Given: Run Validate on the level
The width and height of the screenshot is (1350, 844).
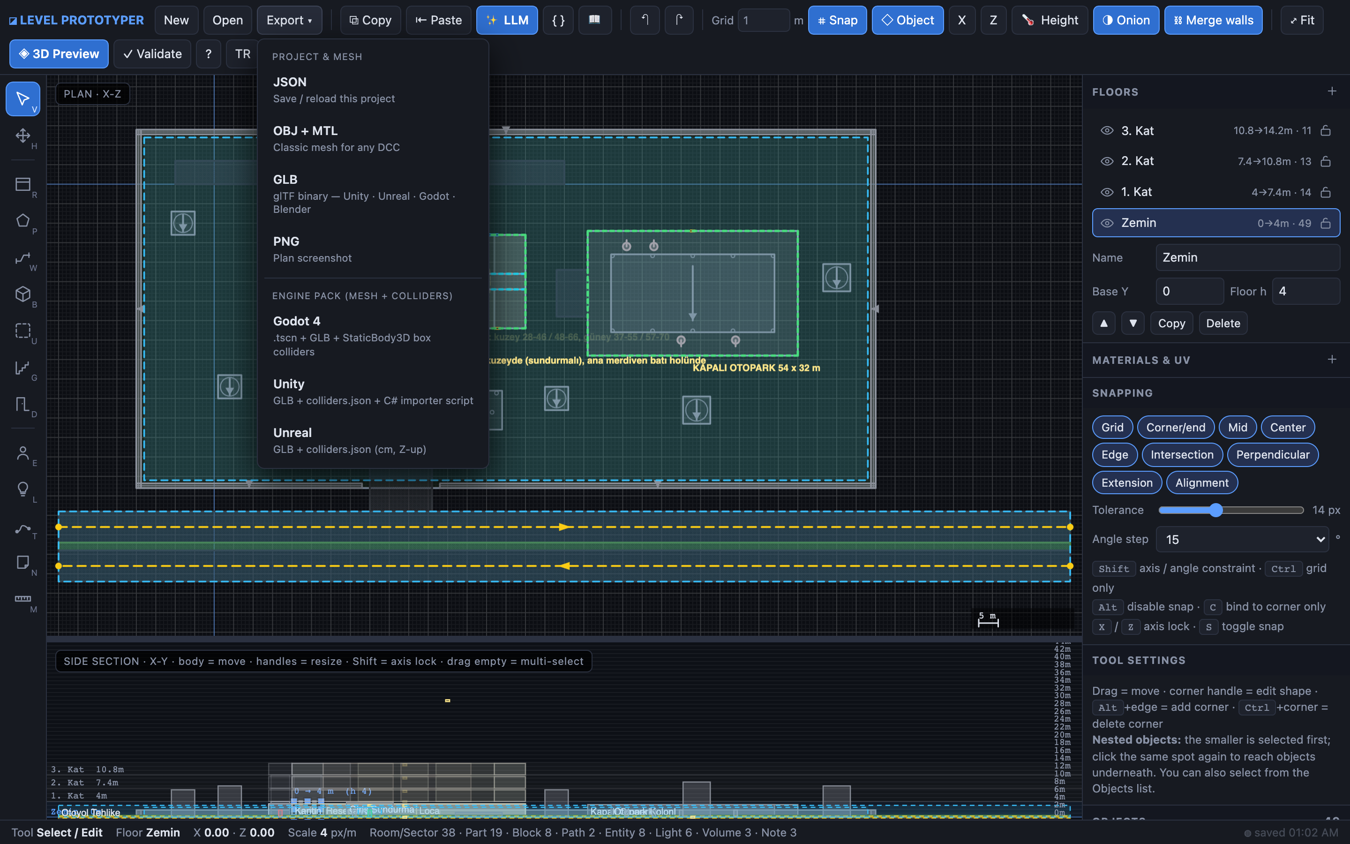Looking at the screenshot, I should point(152,54).
